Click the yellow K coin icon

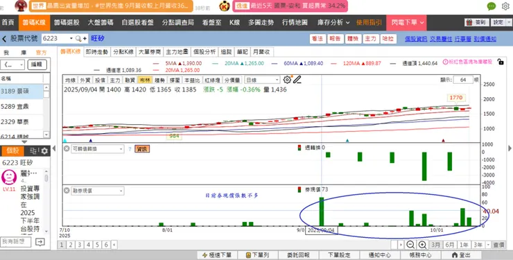[225, 6]
